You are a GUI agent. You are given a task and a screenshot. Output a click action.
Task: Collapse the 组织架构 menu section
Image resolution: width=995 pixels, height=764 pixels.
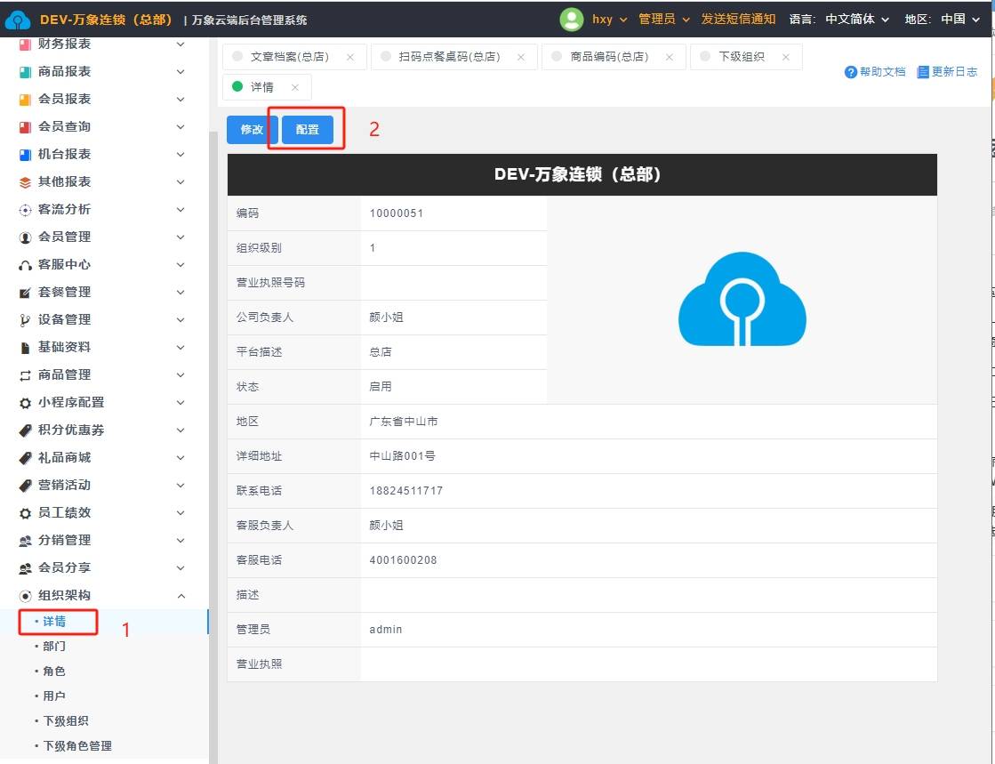click(x=181, y=596)
